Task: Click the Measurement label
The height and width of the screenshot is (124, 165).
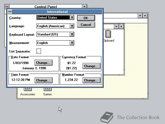Action: coord(19,43)
